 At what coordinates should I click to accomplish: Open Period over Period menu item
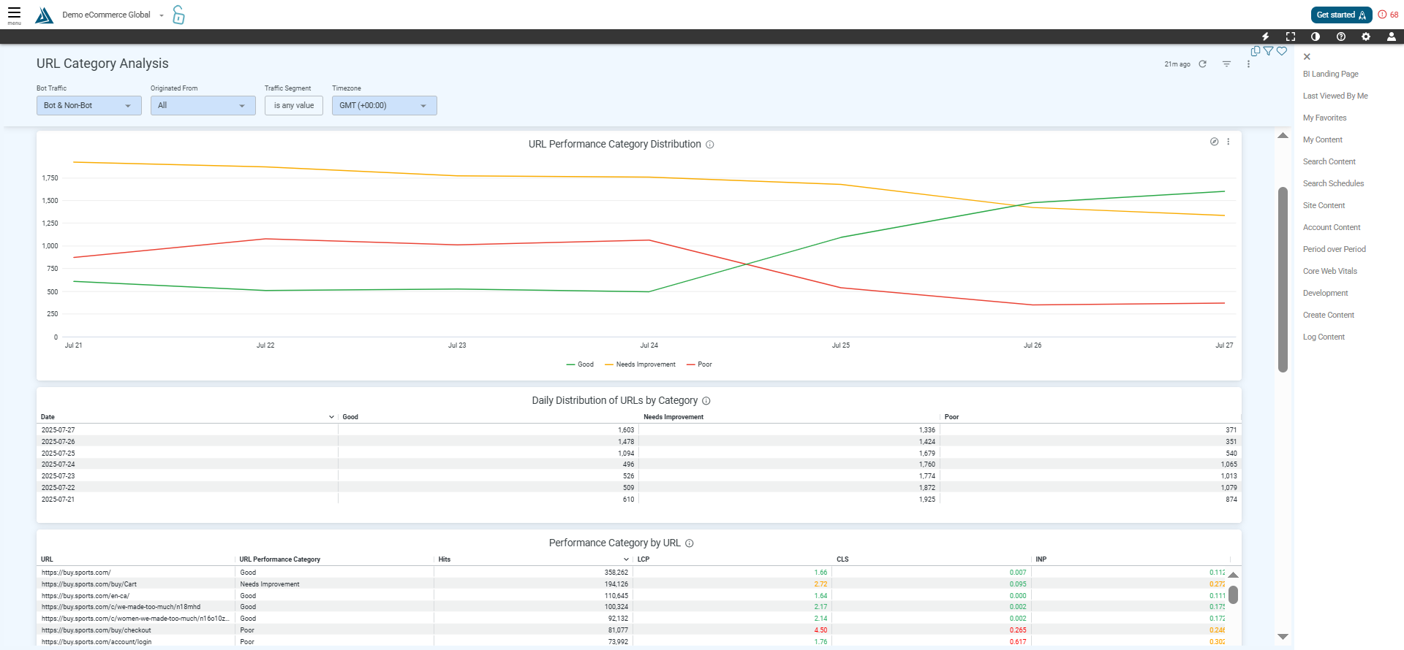[x=1334, y=249]
